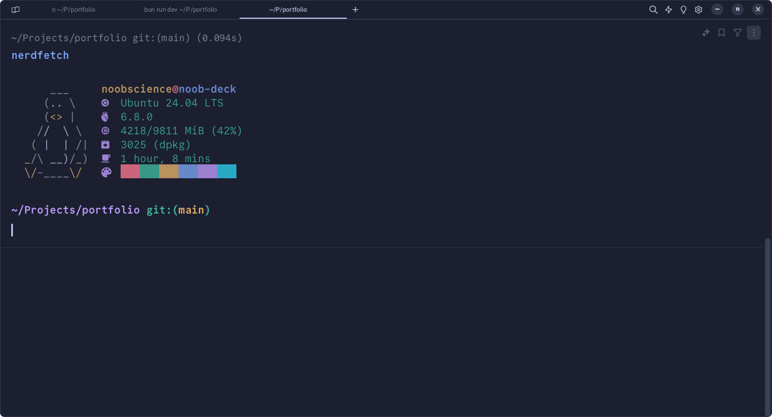
Task: Open the settings gear icon
Action: click(x=699, y=10)
